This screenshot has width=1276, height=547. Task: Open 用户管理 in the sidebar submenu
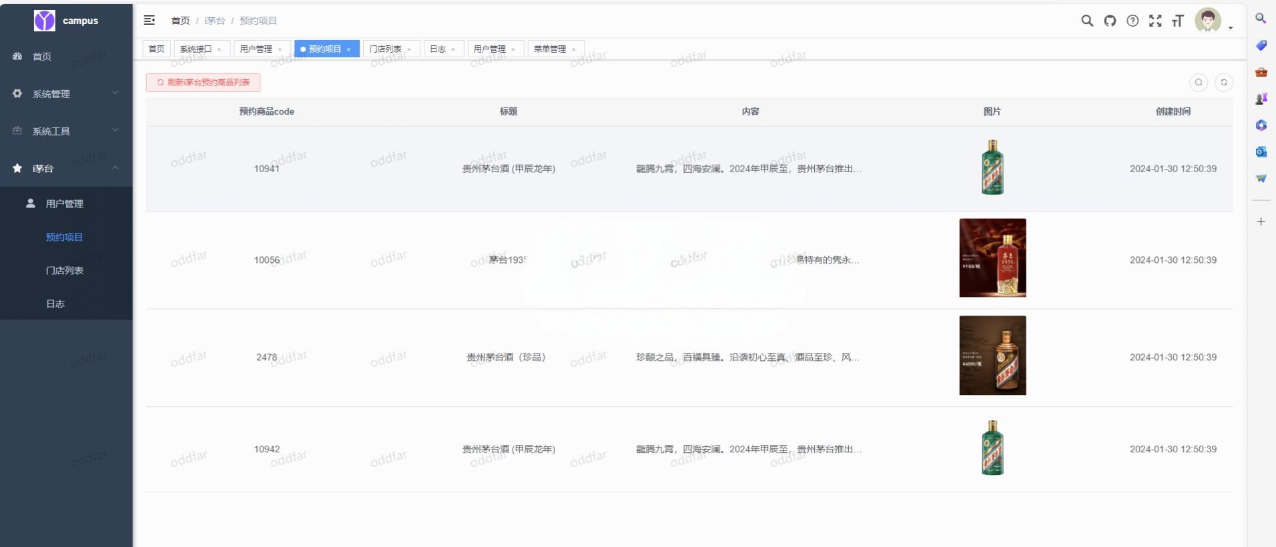click(x=66, y=204)
